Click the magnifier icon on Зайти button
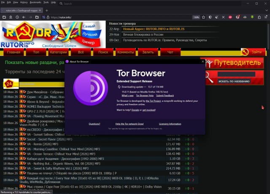The height and width of the screenshot is (194, 270). coord(245,52)
